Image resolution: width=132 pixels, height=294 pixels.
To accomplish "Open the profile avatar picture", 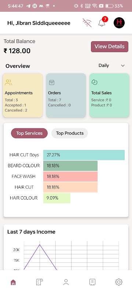I will (x=119, y=23).
